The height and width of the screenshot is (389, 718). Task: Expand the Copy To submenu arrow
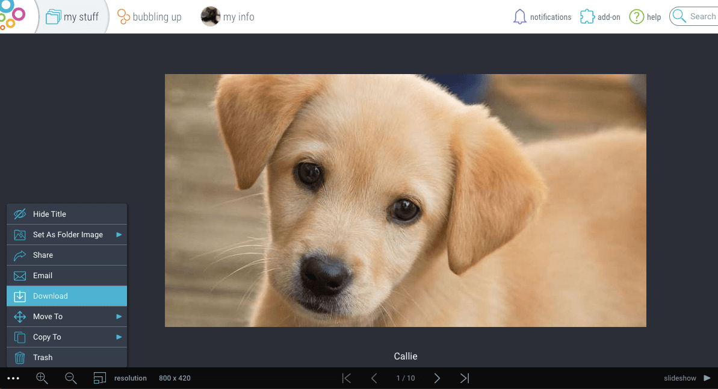coord(119,337)
